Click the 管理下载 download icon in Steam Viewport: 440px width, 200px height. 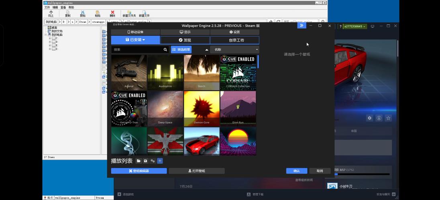coord(249,194)
